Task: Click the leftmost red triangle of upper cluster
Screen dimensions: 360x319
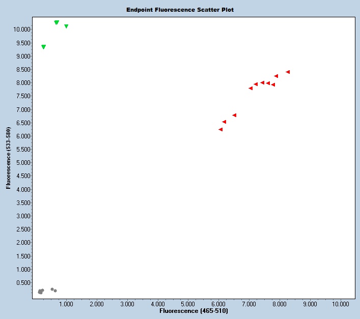Action: 251,88
